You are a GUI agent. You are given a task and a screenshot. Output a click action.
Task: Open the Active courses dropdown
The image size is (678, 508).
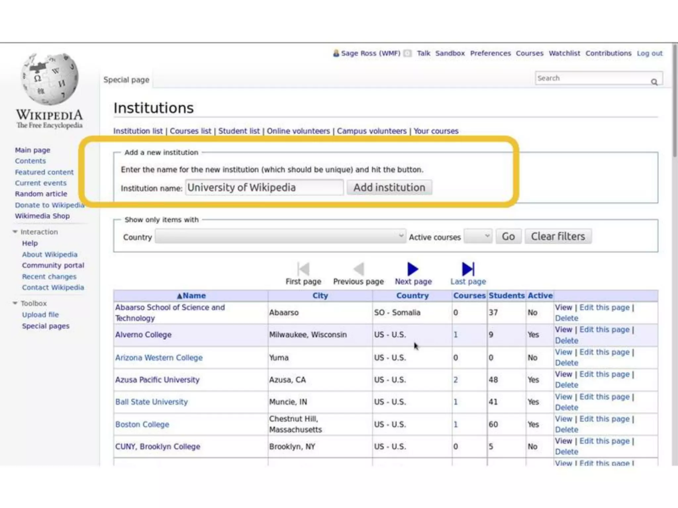point(477,236)
